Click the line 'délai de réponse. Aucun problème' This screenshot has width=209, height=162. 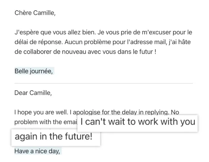tap(103, 42)
